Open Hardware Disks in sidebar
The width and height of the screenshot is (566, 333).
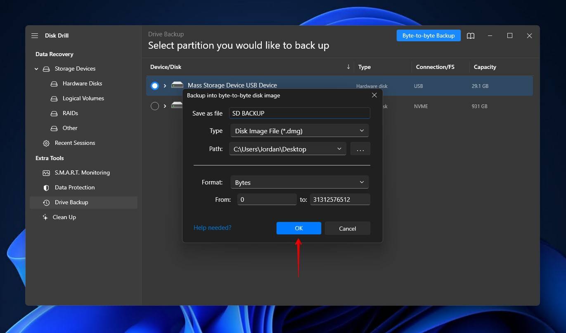82,83
